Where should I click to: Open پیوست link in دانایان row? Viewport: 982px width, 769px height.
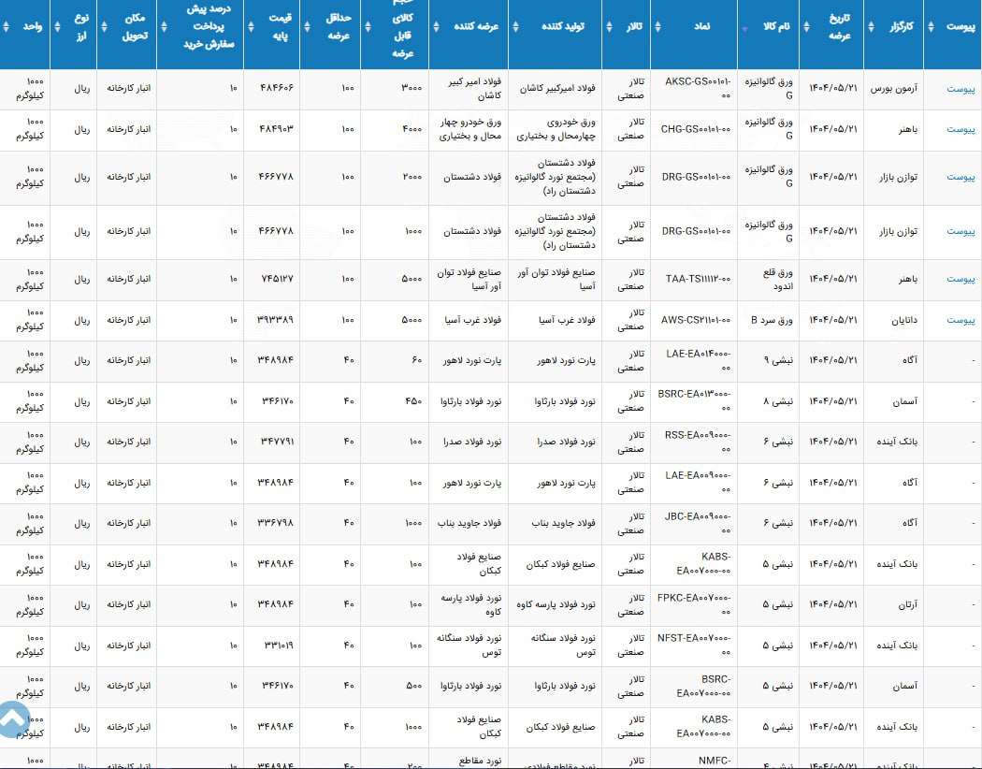(960, 320)
